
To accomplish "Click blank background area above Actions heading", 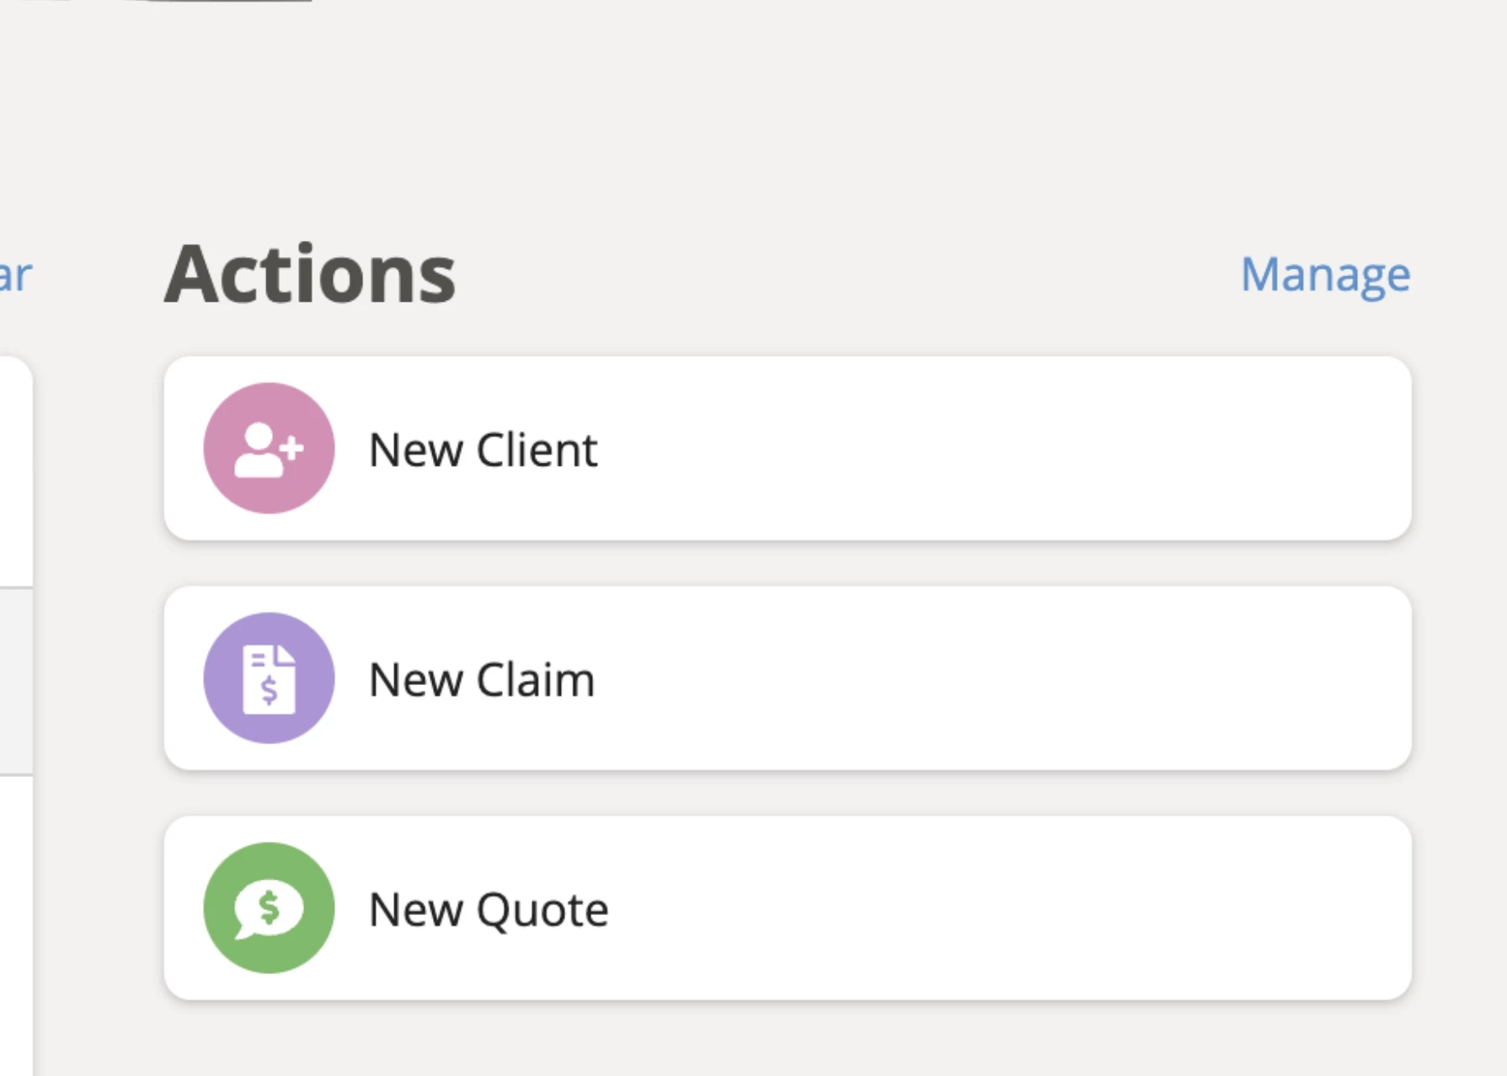I will 758,126.
